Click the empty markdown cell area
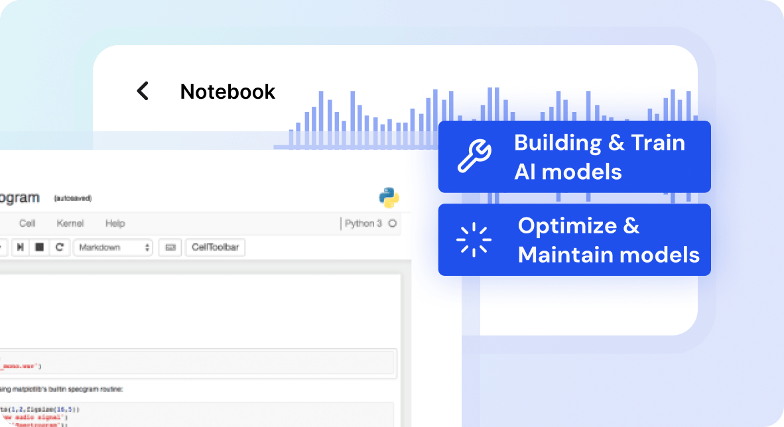 [200, 310]
